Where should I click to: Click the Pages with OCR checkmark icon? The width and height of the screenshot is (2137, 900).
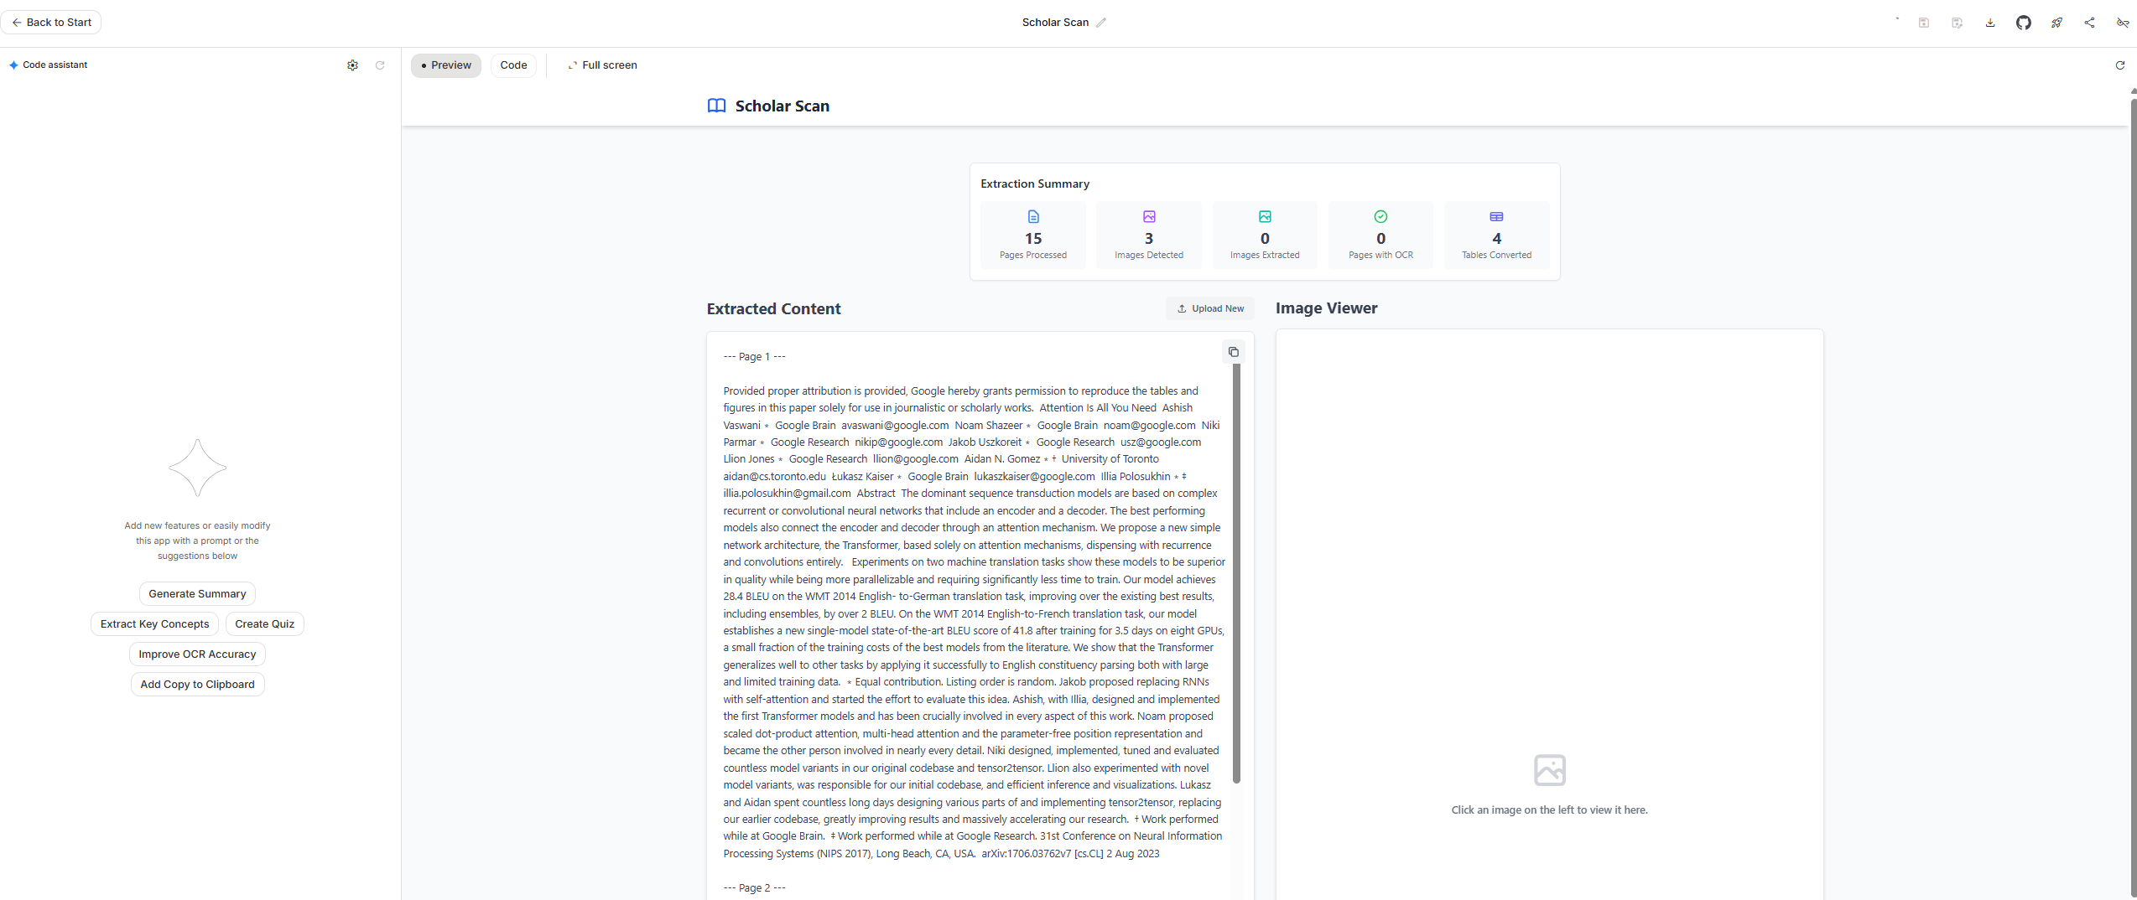(x=1380, y=217)
